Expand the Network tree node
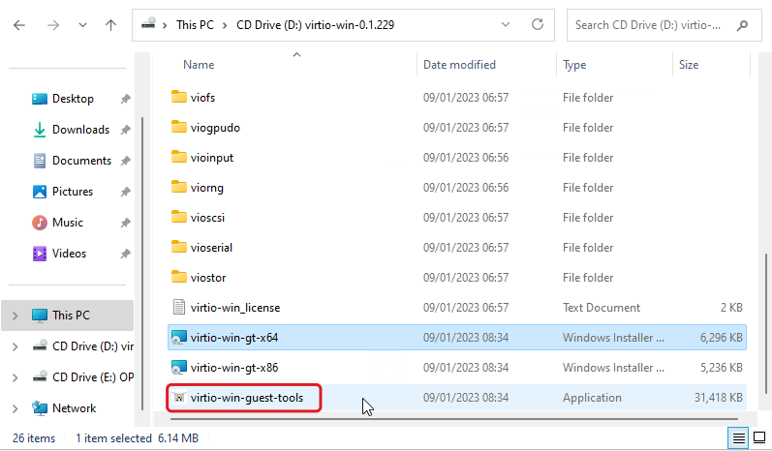This screenshot has width=772, height=451. point(15,408)
